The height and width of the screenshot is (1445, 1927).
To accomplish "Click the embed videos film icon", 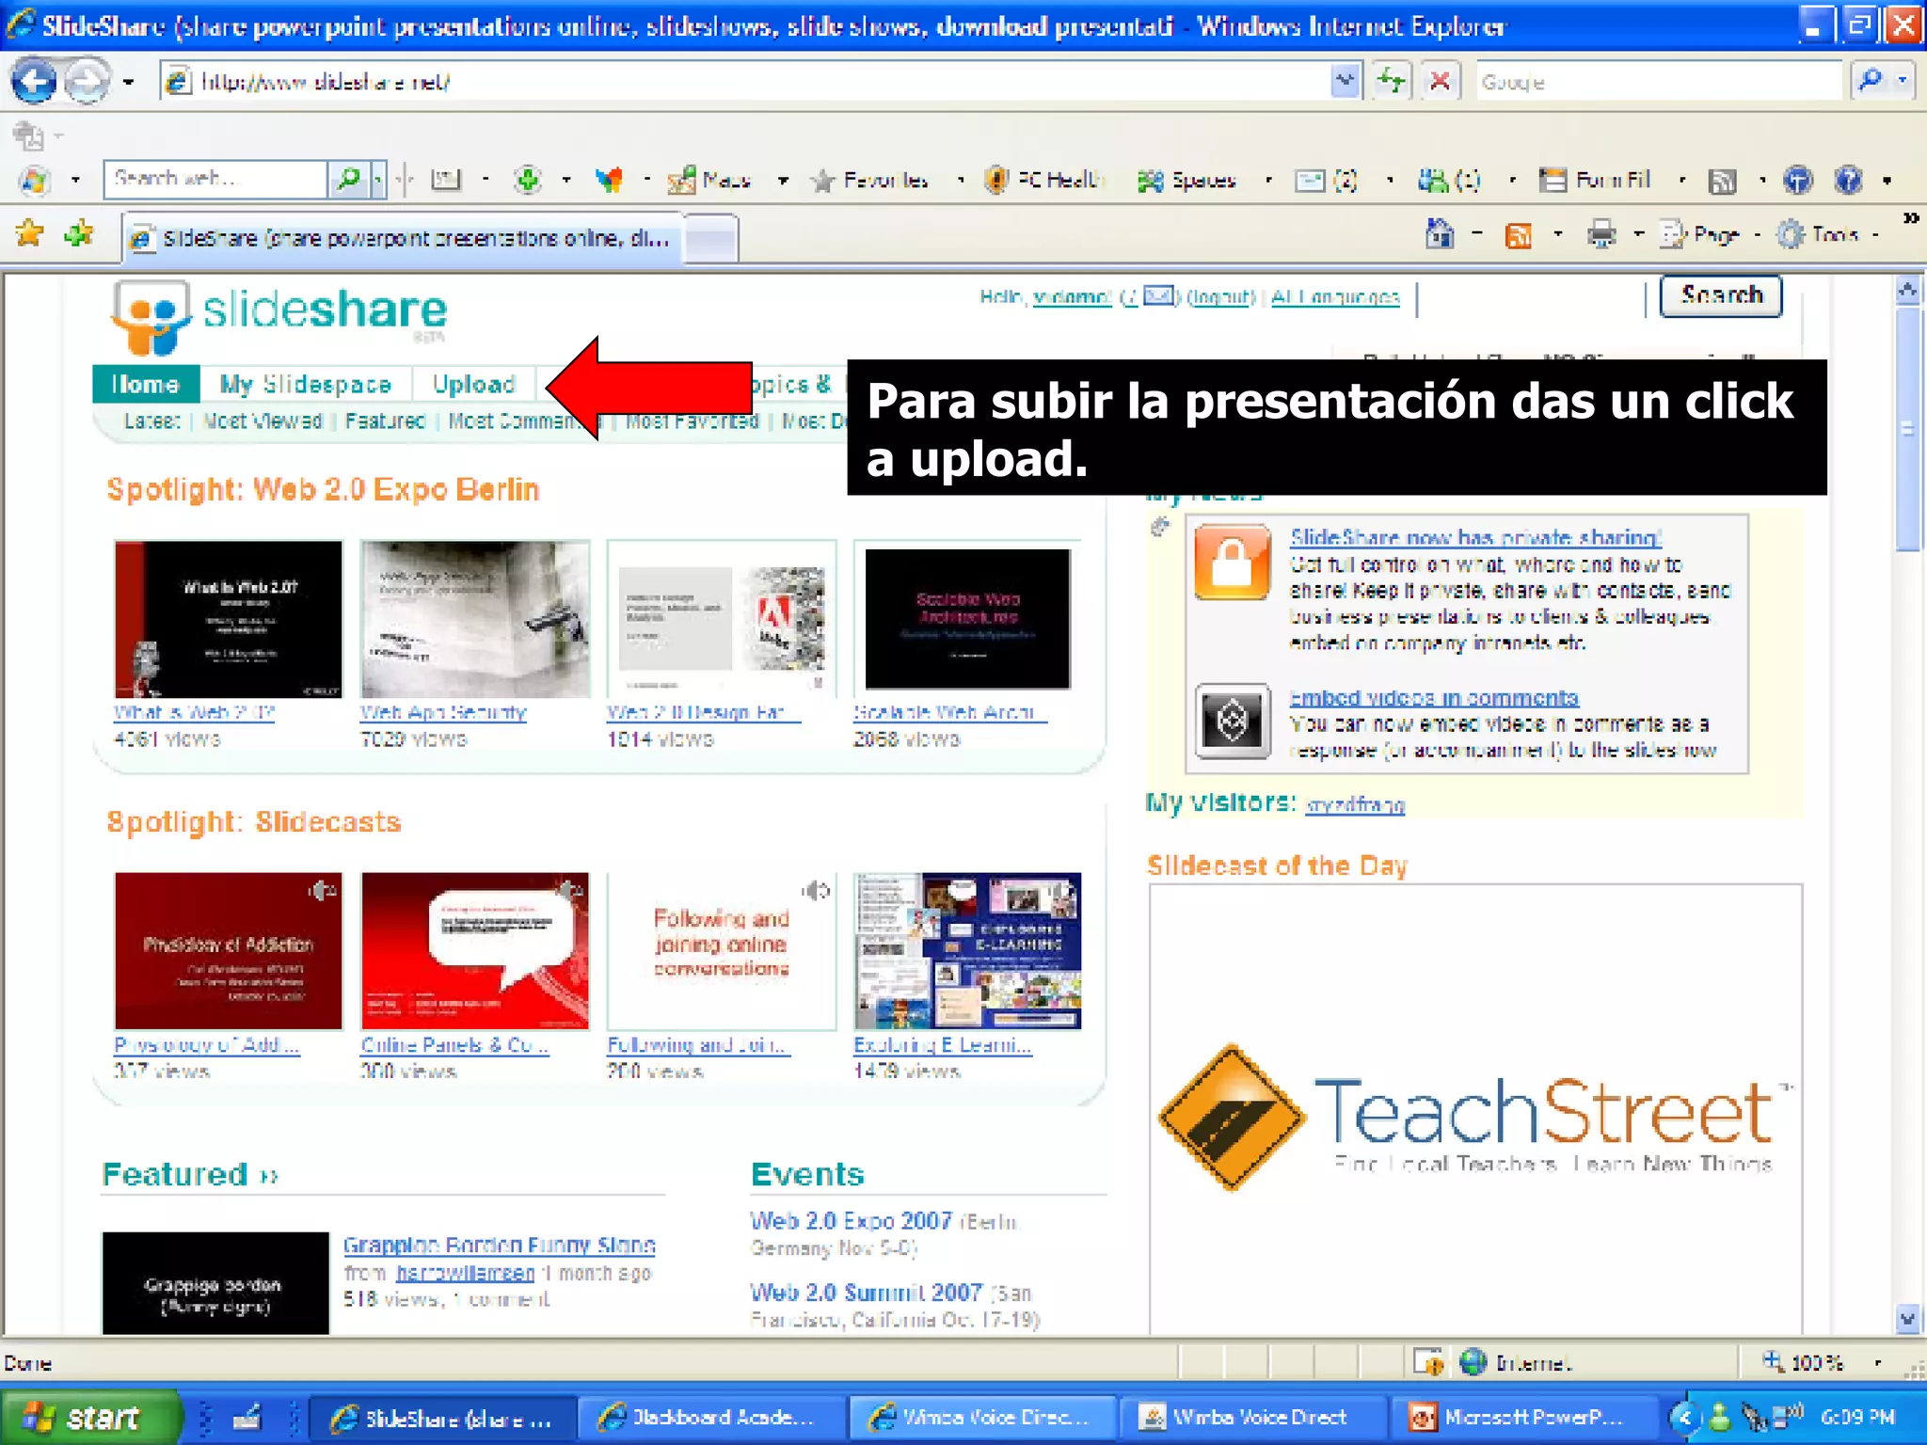I will 1233,722.
